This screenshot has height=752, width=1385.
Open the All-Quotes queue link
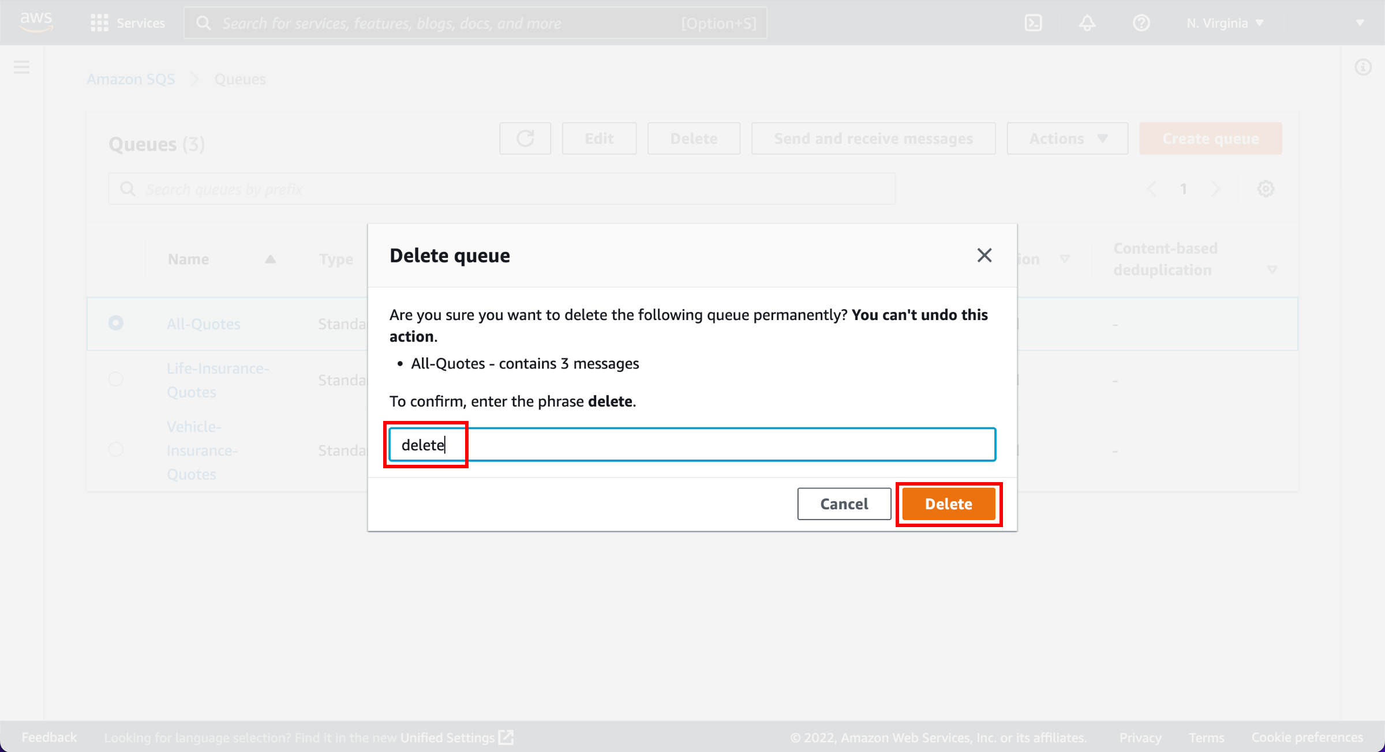click(203, 324)
